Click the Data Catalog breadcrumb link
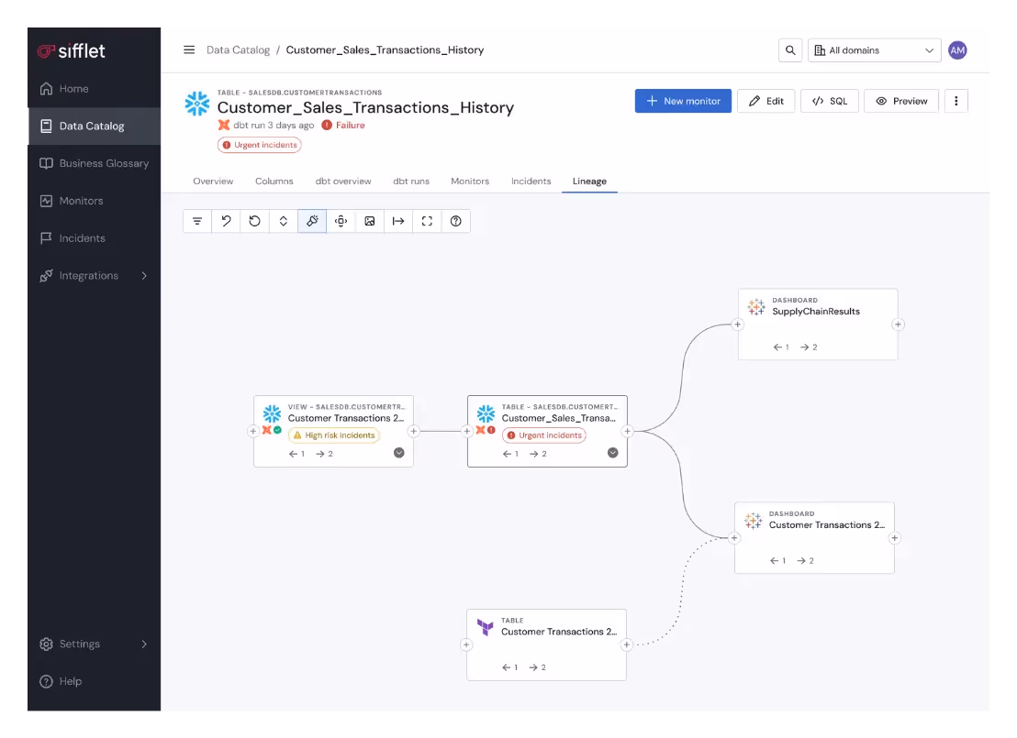 238,50
